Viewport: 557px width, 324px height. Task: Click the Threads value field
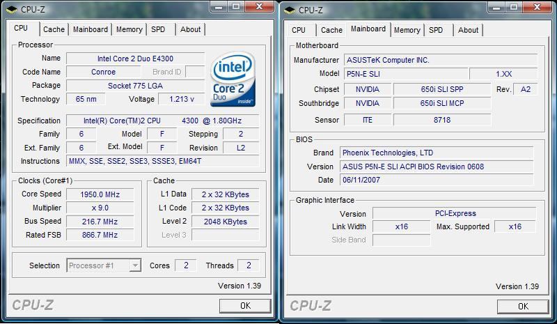point(249,265)
